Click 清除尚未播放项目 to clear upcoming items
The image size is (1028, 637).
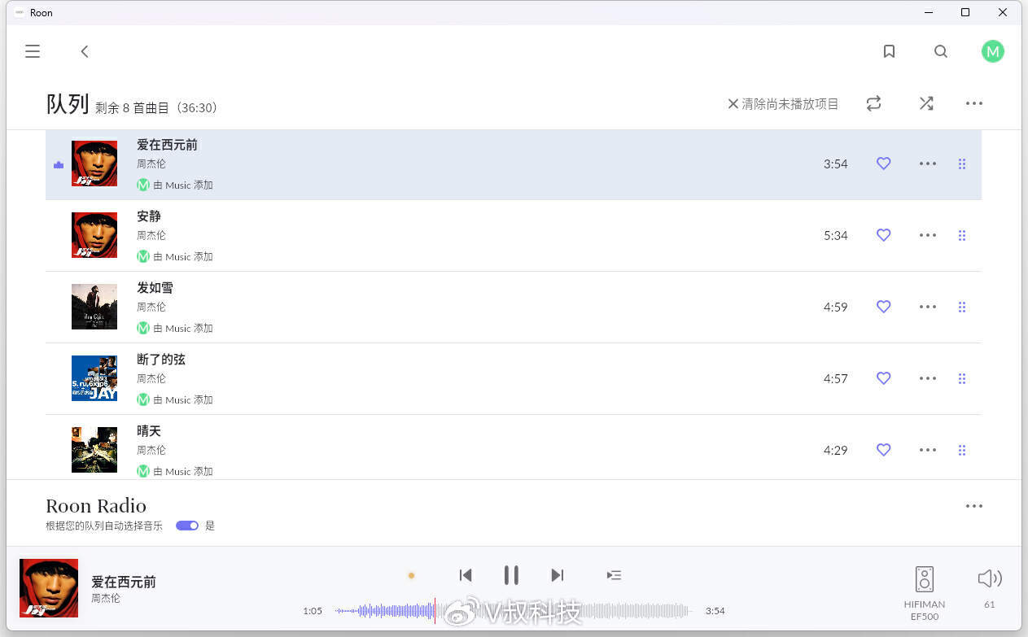click(782, 104)
